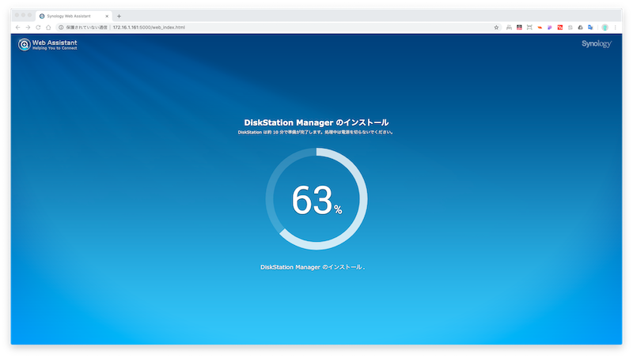
Task: Click the Synology brand logo
Action: coord(597,43)
